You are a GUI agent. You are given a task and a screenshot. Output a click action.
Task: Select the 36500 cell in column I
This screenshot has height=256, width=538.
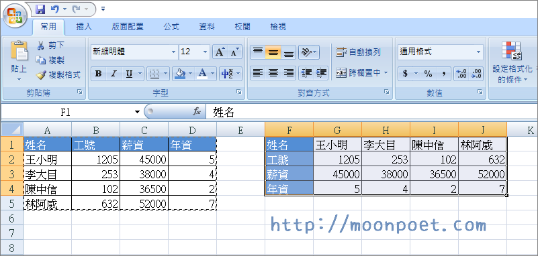pos(434,174)
